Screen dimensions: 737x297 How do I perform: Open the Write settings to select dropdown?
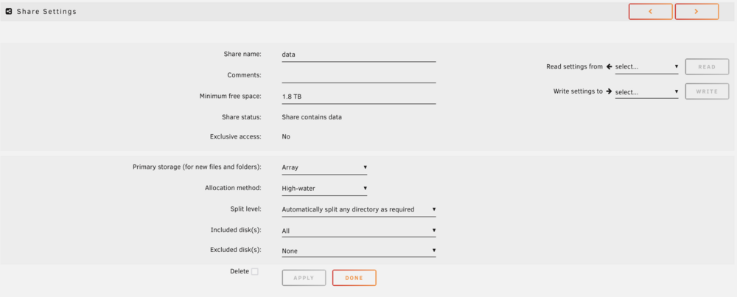click(x=646, y=91)
